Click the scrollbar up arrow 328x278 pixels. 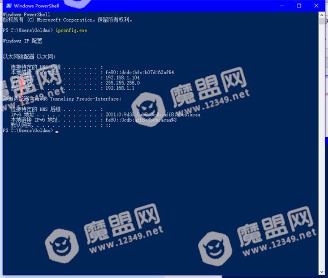click(322, 15)
